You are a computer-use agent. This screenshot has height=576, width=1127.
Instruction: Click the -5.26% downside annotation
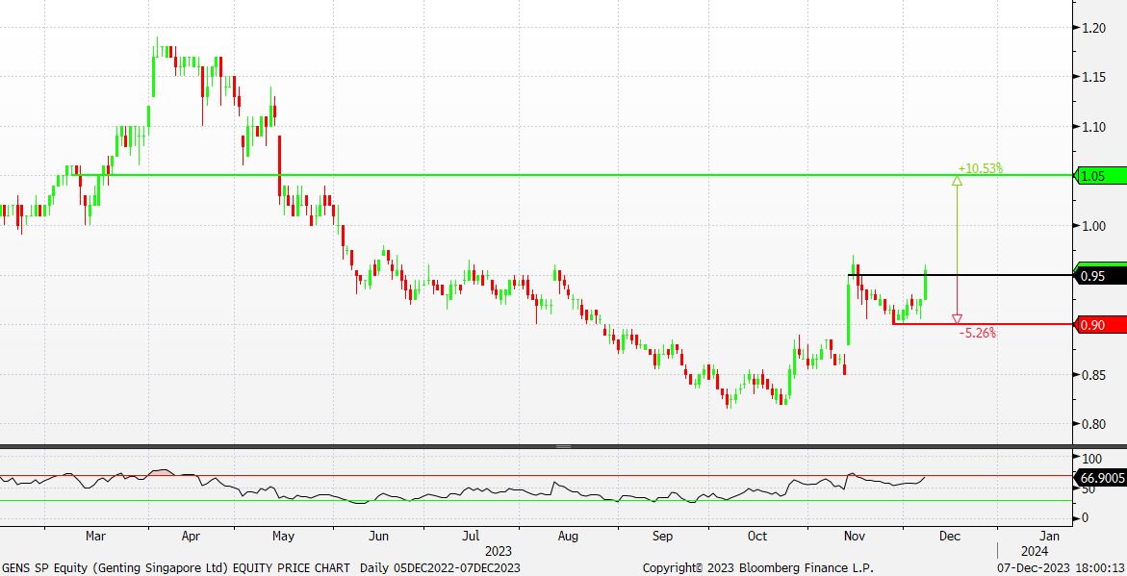click(x=977, y=333)
